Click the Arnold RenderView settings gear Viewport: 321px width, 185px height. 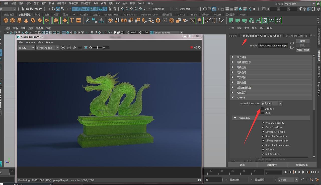coord(199,47)
